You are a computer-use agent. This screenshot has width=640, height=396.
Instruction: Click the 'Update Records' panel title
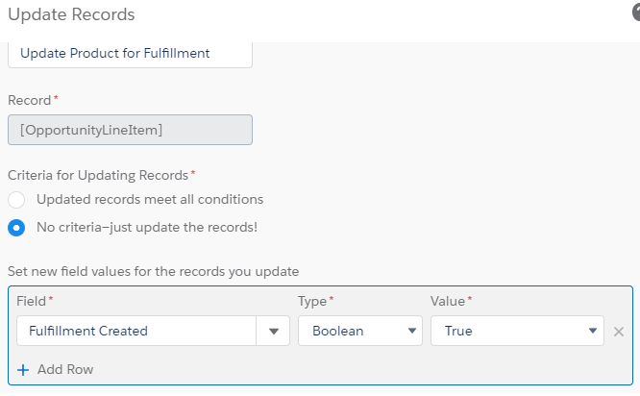click(71, 15)
